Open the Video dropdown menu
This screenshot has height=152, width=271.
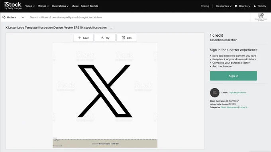pos(30,6)
